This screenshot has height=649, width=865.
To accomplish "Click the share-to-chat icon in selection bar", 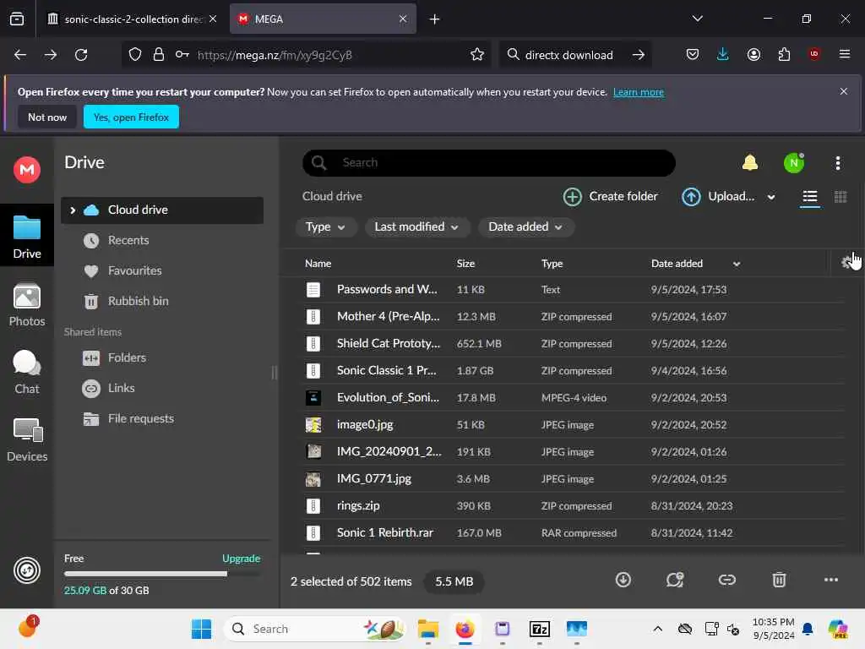I will click(675, 580).
